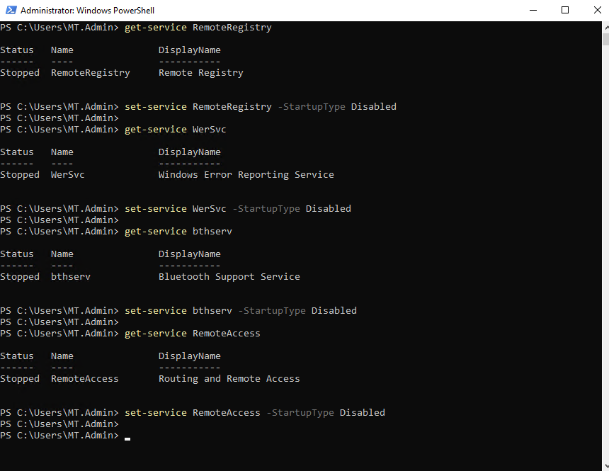Viewport: 609px width, 471px height.
Task: Click the 'get-service RemoteRegistry' command text
Action: (x=198, y=28)
